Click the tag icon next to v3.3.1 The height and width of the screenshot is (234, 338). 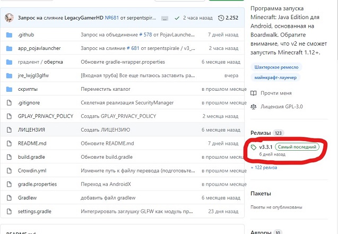[254, 147]
